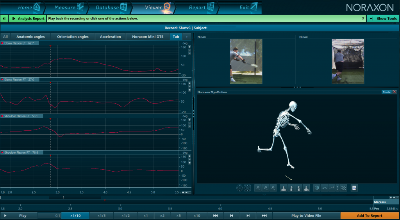This screenshot has height=220, width=400.
Task: Toggle the Elbow Flexion RT channel marker
Action: [x=2, y=80]
